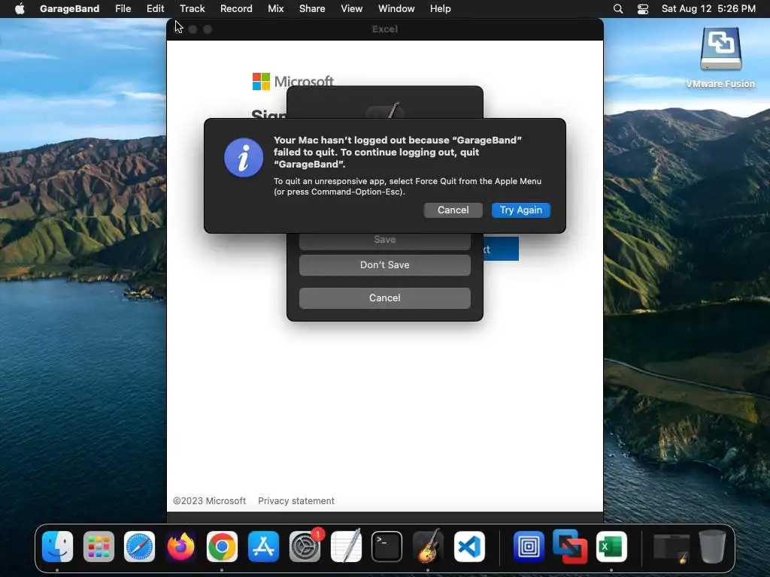This screenshot has height=577, width=770.
Task: Open the App Store Dock icon
Action: pos(263,547)
